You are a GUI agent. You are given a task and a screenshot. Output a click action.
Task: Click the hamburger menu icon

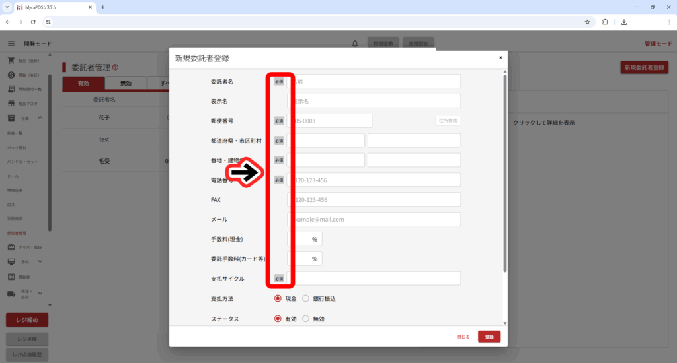(x=11, y=44)
